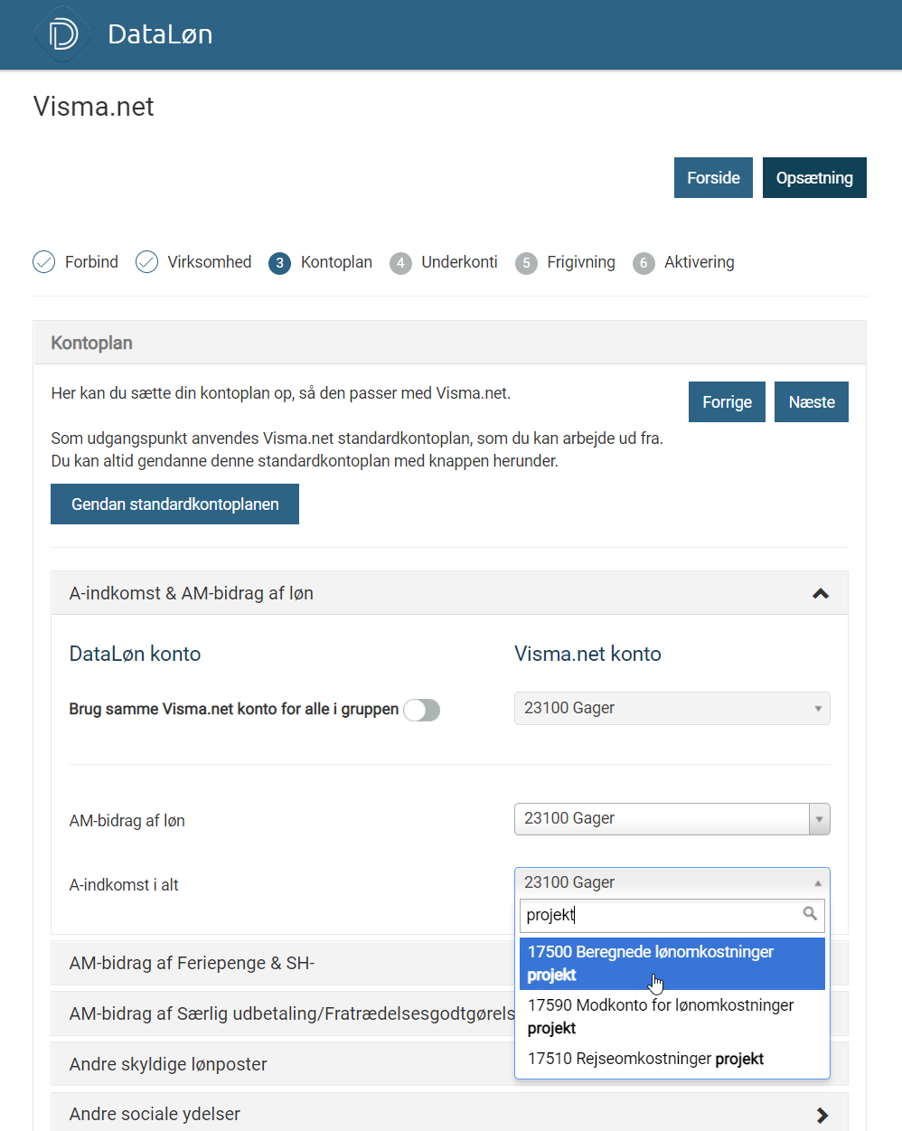The width and height of the screenshot is (902, 1131).
Task: Toggle same Visma.net account for group
Action: coord(421,711)
